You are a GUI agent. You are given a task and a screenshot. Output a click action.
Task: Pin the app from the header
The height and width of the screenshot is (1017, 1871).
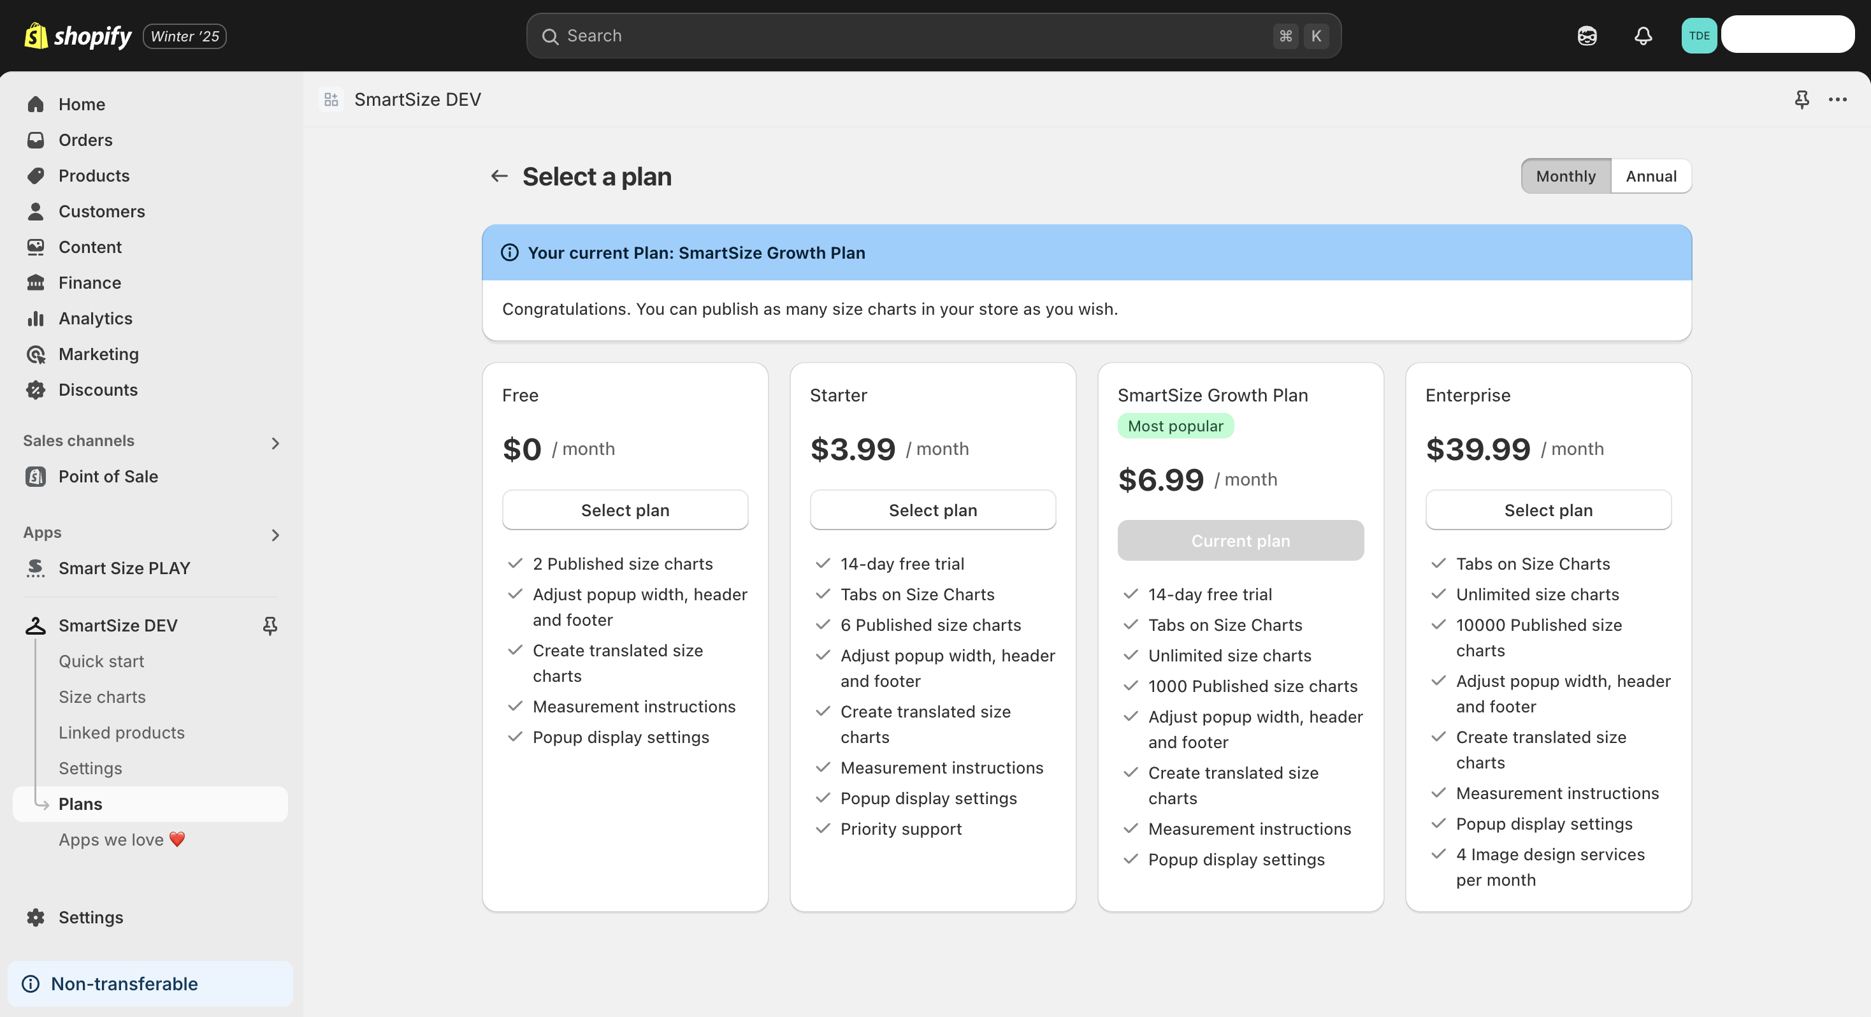[x=1802, y=99]
